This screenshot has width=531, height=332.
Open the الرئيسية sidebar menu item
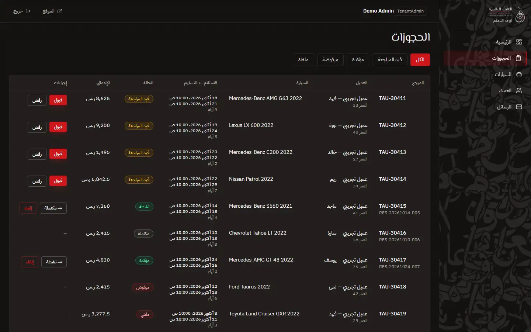[x=485, y=42]
